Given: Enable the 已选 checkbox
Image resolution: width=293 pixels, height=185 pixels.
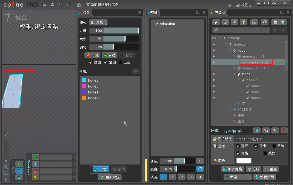Looking at the screenshot, I should [120, 62].
